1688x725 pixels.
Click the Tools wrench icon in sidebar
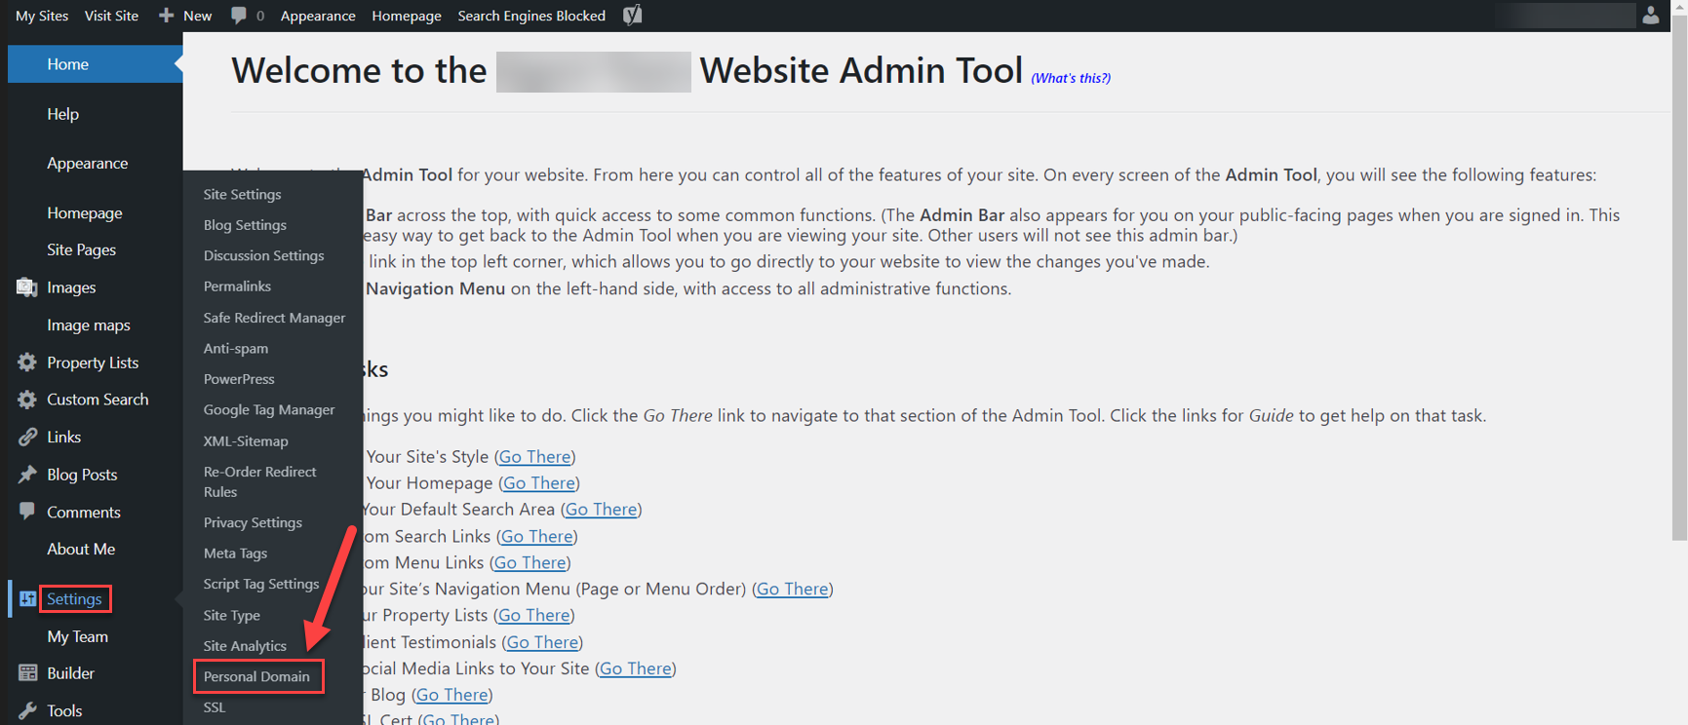pyautogui.click(x=27, y=710)
